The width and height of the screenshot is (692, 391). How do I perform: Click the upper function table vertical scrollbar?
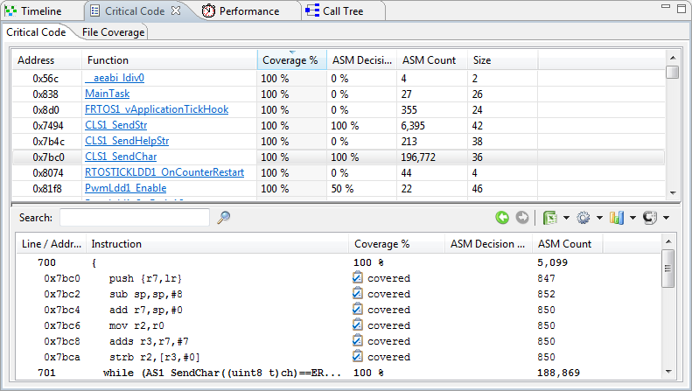(x=672, y=131)
